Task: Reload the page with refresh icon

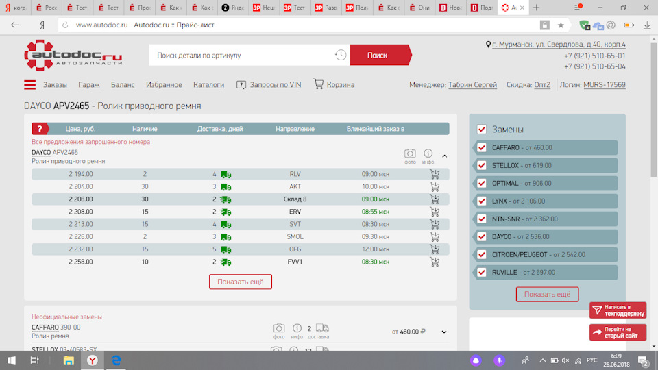Action: (65, 25)
